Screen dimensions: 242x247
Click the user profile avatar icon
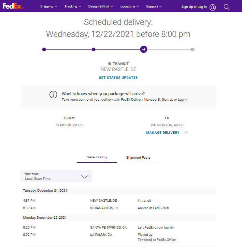click(x=213, y=7)
